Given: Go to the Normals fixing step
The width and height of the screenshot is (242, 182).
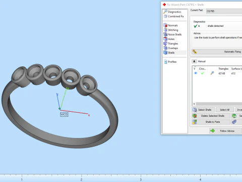Looking at the screenshot, I should tap(170, 25).
